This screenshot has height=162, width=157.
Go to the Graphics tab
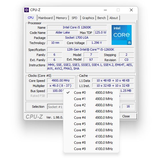88,18
